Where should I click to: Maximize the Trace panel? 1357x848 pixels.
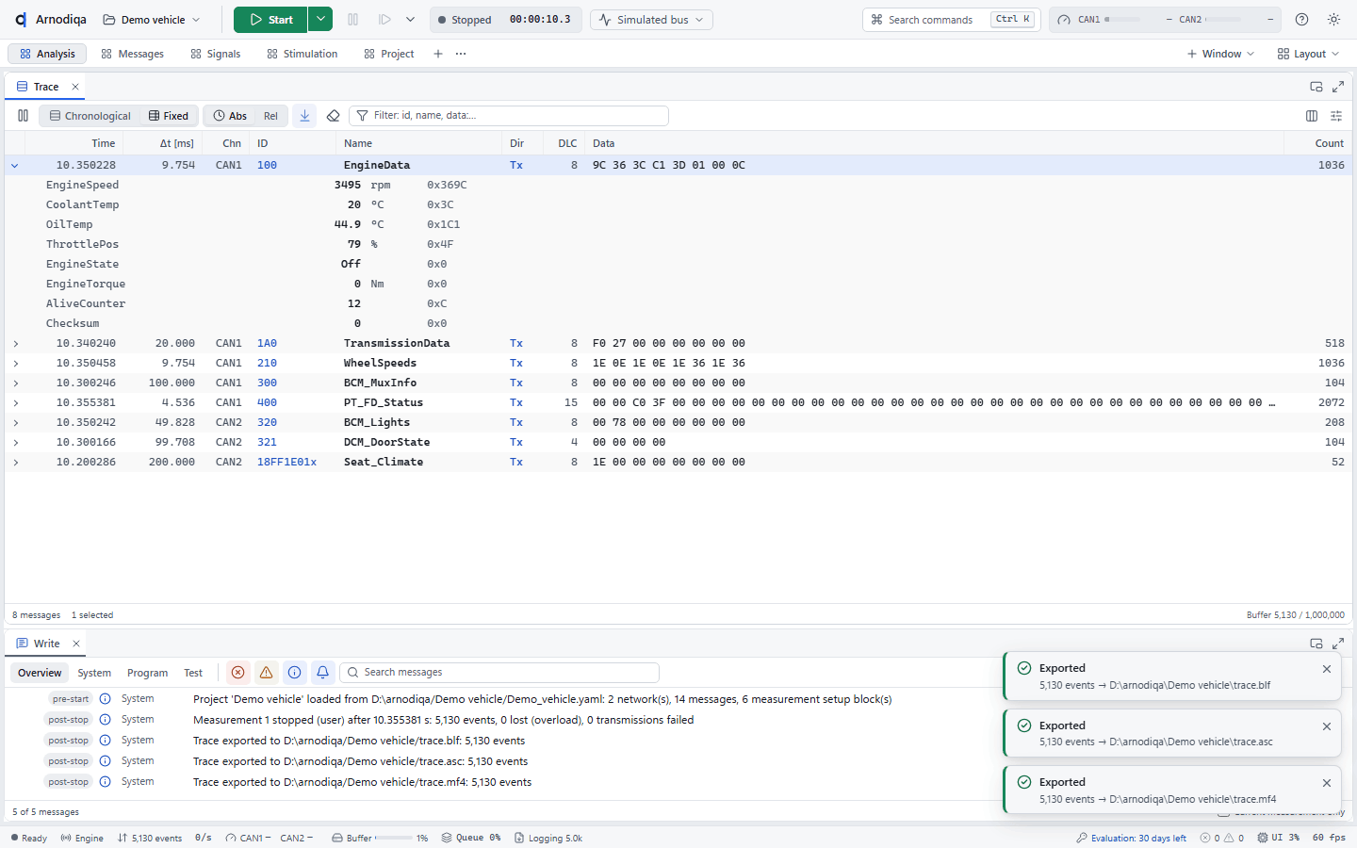pos(1338,87)
